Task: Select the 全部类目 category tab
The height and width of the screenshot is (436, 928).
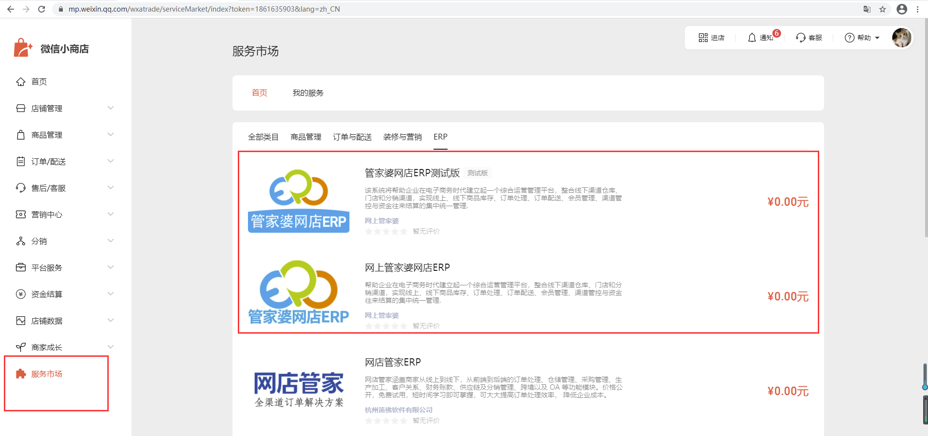Action: point(263,137)
